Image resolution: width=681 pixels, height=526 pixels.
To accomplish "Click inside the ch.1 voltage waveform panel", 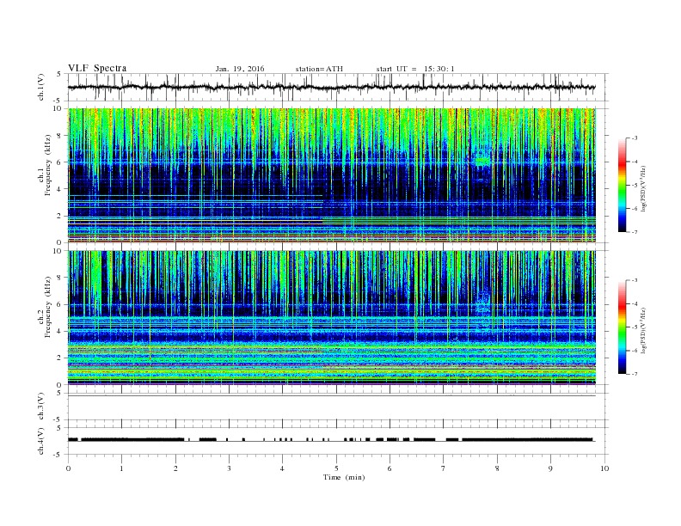I will (x=338, y=87).
